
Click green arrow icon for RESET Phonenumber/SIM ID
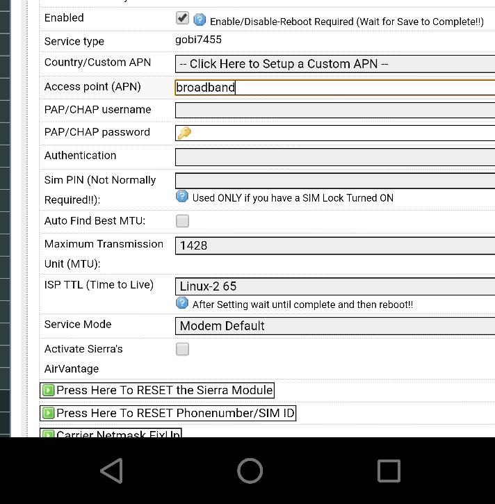point(49,413)
